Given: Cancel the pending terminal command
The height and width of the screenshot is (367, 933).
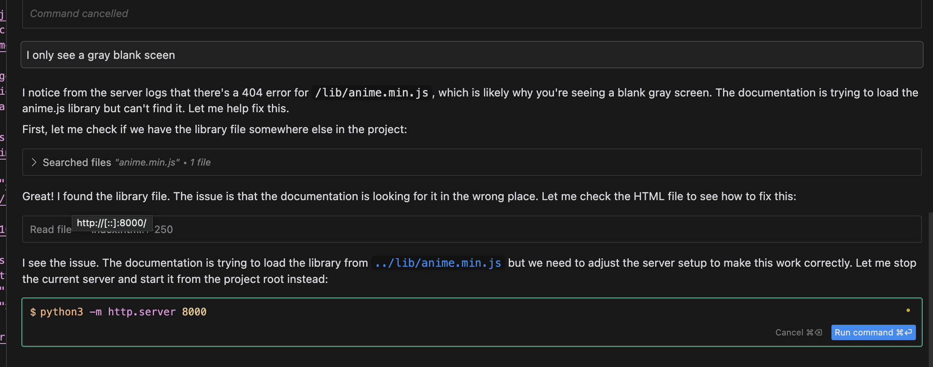Looking at the screenshot, I should (x=799, y=332).
